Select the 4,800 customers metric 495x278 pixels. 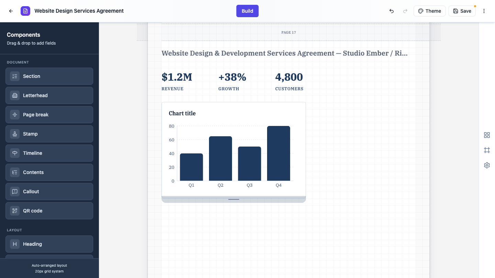pos(289,77)
